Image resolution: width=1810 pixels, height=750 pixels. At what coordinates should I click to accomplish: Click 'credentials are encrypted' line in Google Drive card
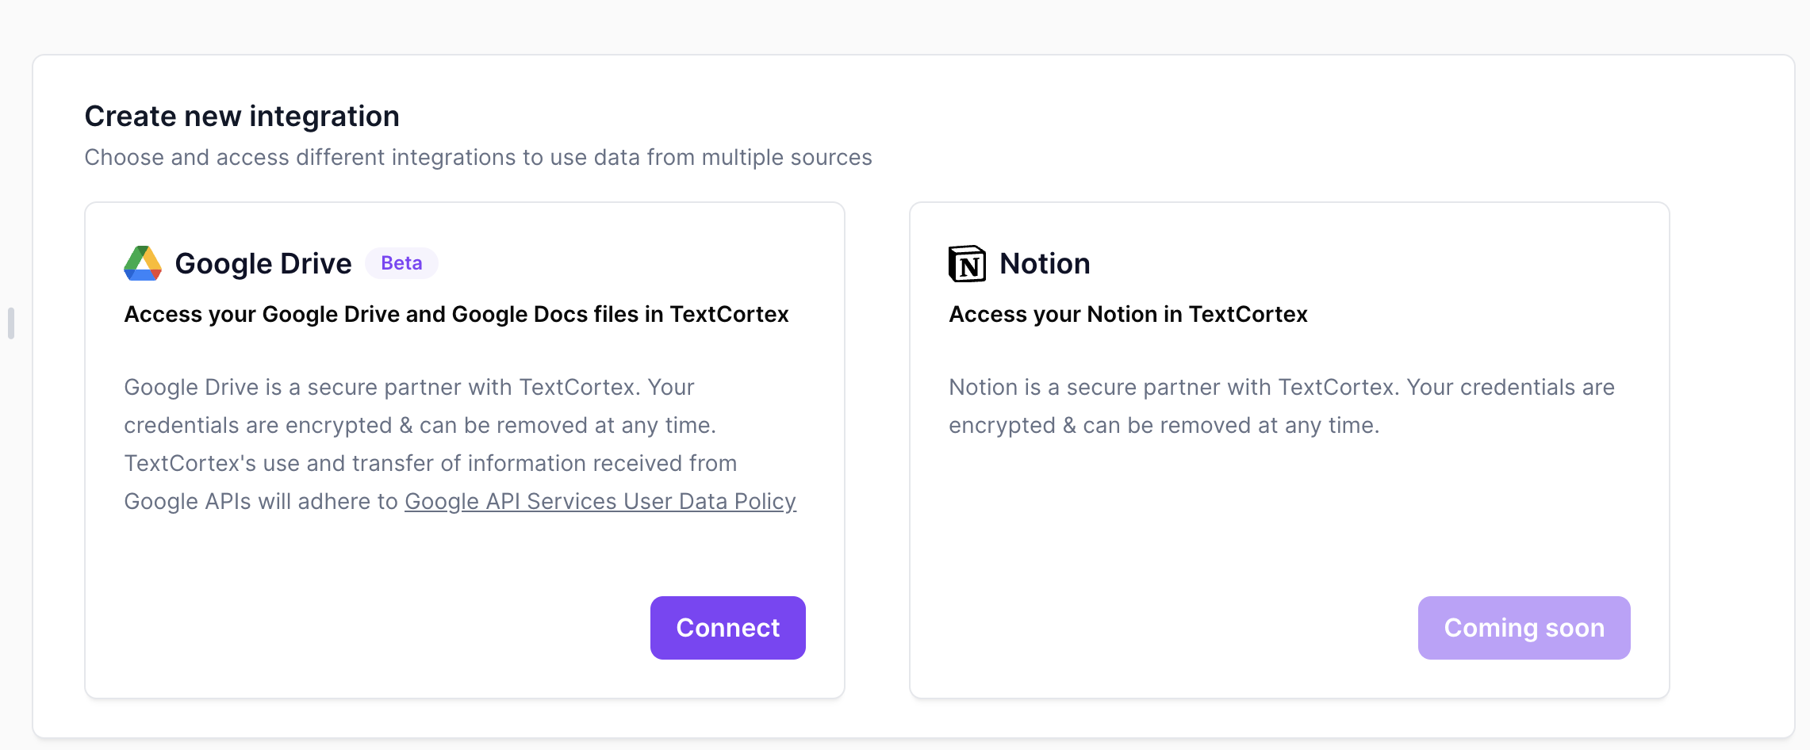click(x=420, y=426)
